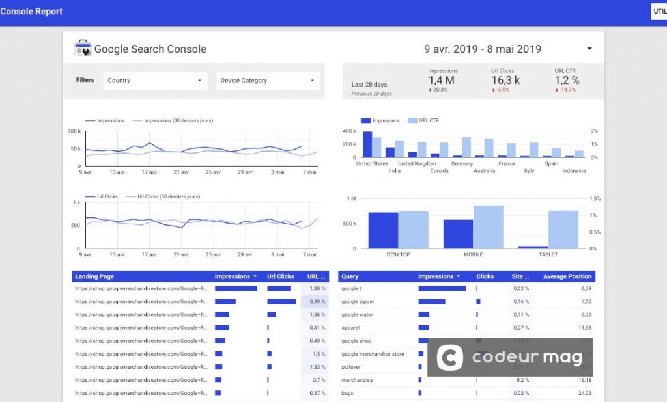Click the Url Clicks column header
The image size is (667, 402).
tap(280, 276)
